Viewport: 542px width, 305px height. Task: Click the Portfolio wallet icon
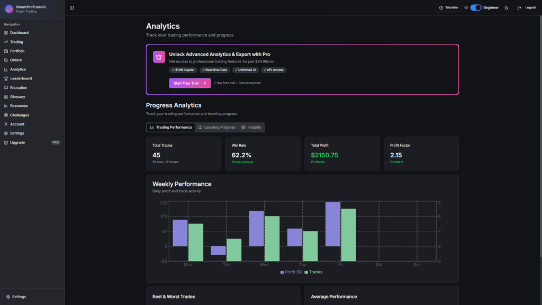[x=6, y=51]
